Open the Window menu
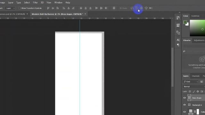The height and width of the screenshot is (115, 205). 58,3
